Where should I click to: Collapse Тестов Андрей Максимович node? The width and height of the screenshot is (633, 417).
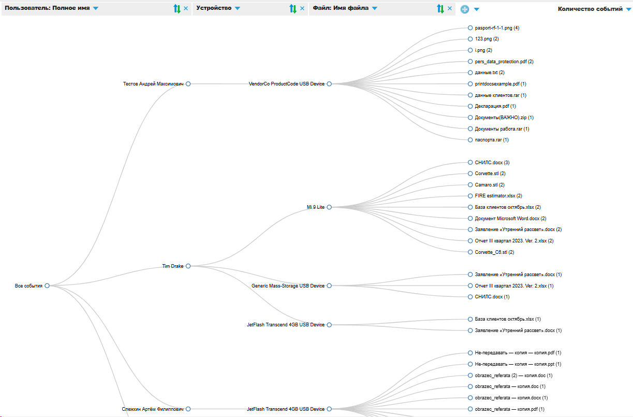[x=188, y=83]
